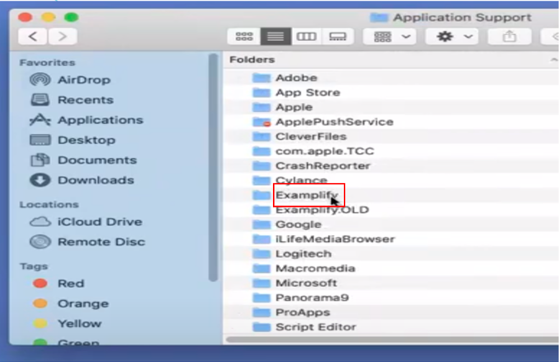Select the Apple folder
The height and width of the screenshot is (362, 559).
click(282, 107)
